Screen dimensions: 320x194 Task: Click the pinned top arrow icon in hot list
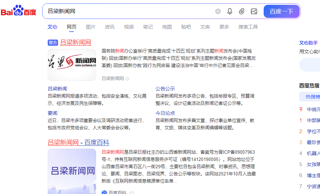[x=301, y=109]
